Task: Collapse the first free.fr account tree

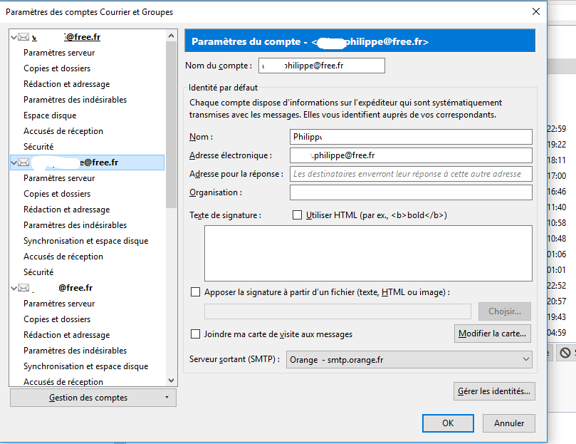Action: point(14,36)
